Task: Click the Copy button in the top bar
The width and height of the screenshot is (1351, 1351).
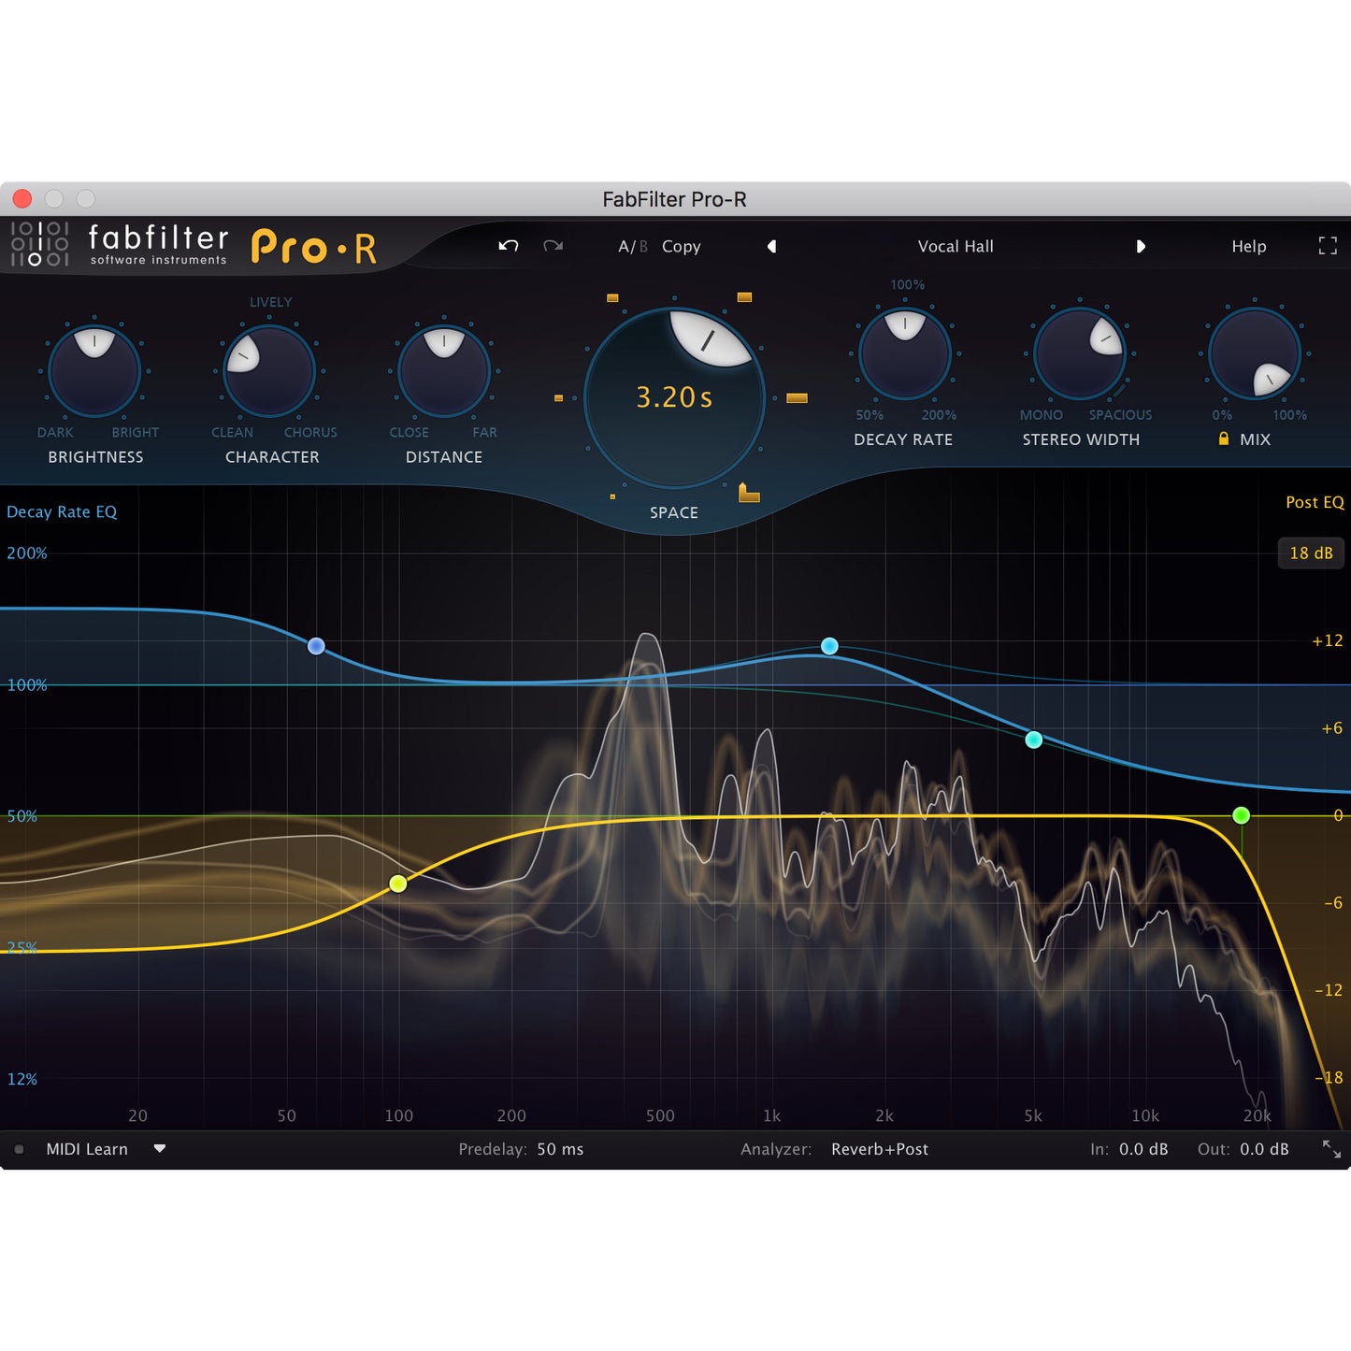Action: [x=681, y=246]
